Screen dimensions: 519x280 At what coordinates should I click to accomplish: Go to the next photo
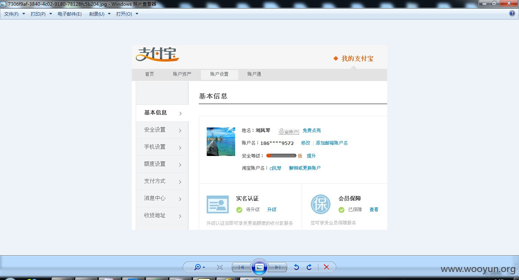[278, 267]
